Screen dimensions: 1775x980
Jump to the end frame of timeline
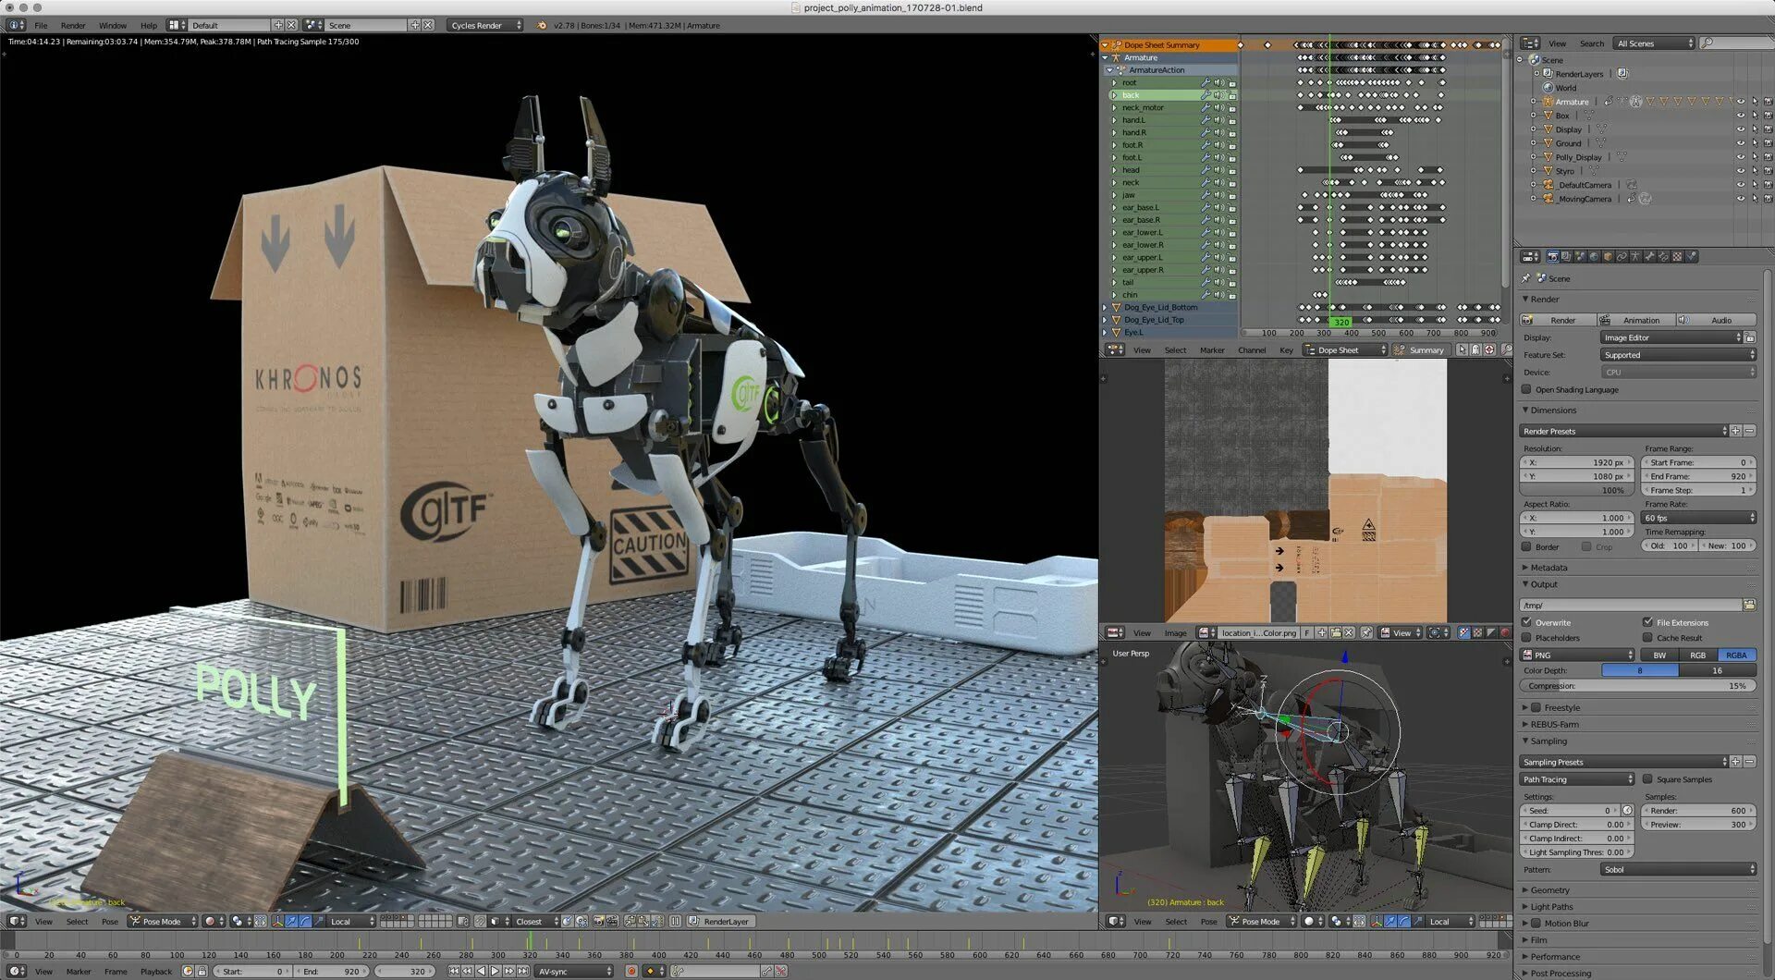pyautogui.click(x=523, y=971)
